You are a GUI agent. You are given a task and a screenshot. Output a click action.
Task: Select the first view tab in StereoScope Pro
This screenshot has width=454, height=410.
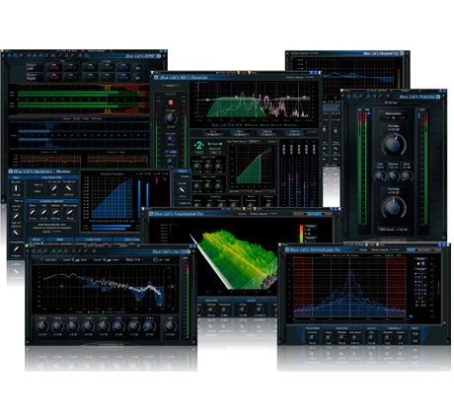coord(412,250)
